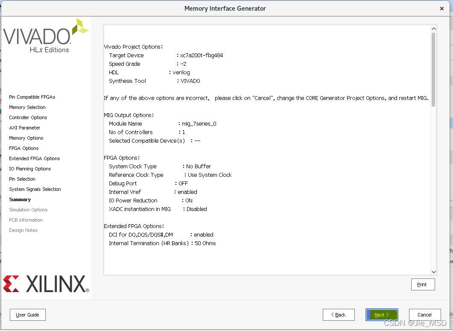This screenshot has width=453, height=331.
Task: Click the summary vertical scrollbar thumb
Action: pos(433,69)
